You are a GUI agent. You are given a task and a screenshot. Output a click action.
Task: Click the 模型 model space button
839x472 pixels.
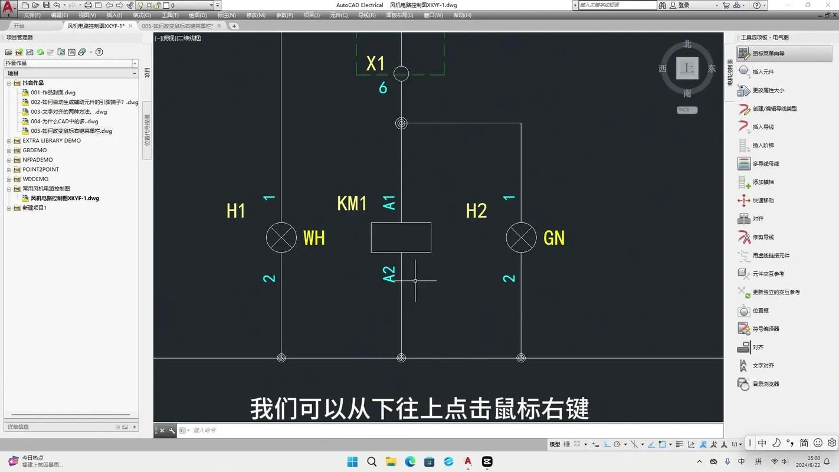click(x=555, y=444)
